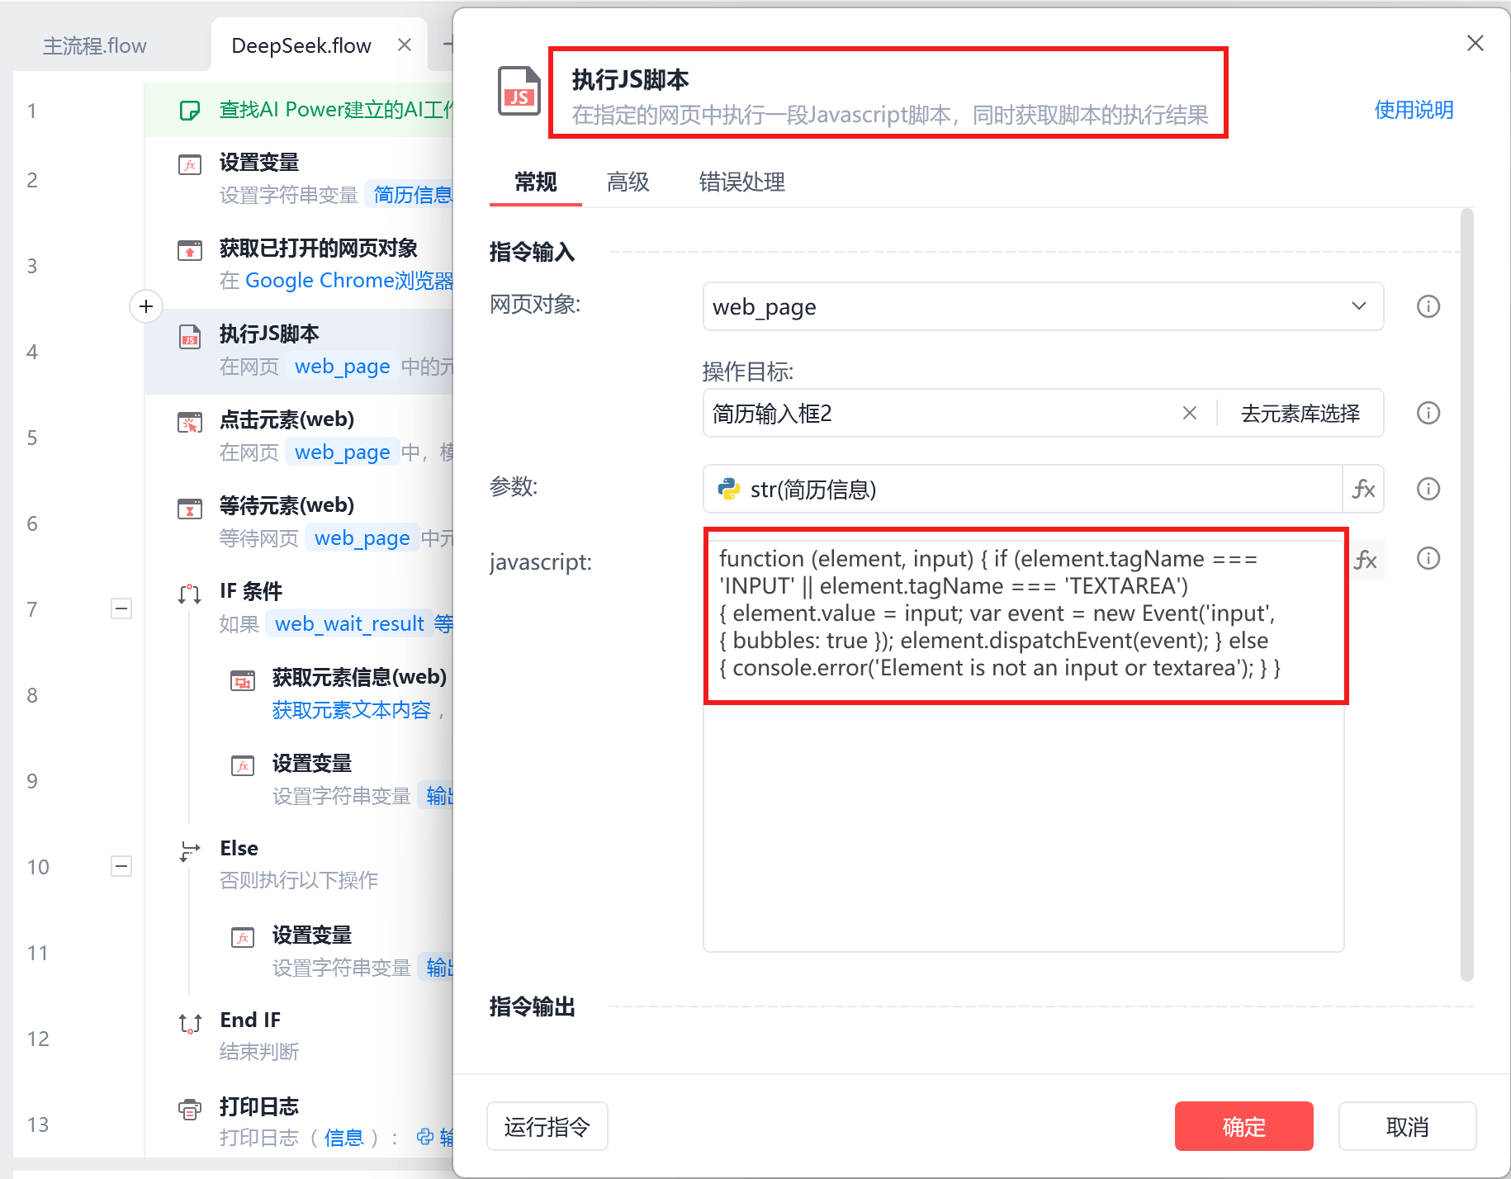Screen dimensions: 1511x1179
Task: Switch to the 错误处理 tab
Action: point(741,182)
